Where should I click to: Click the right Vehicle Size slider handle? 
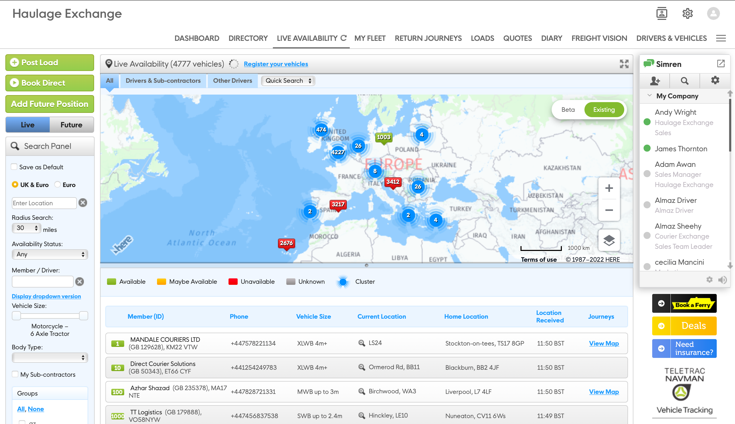tap(84, 315)
